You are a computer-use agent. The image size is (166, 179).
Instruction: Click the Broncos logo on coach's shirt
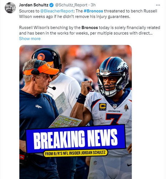click(38, 106)
